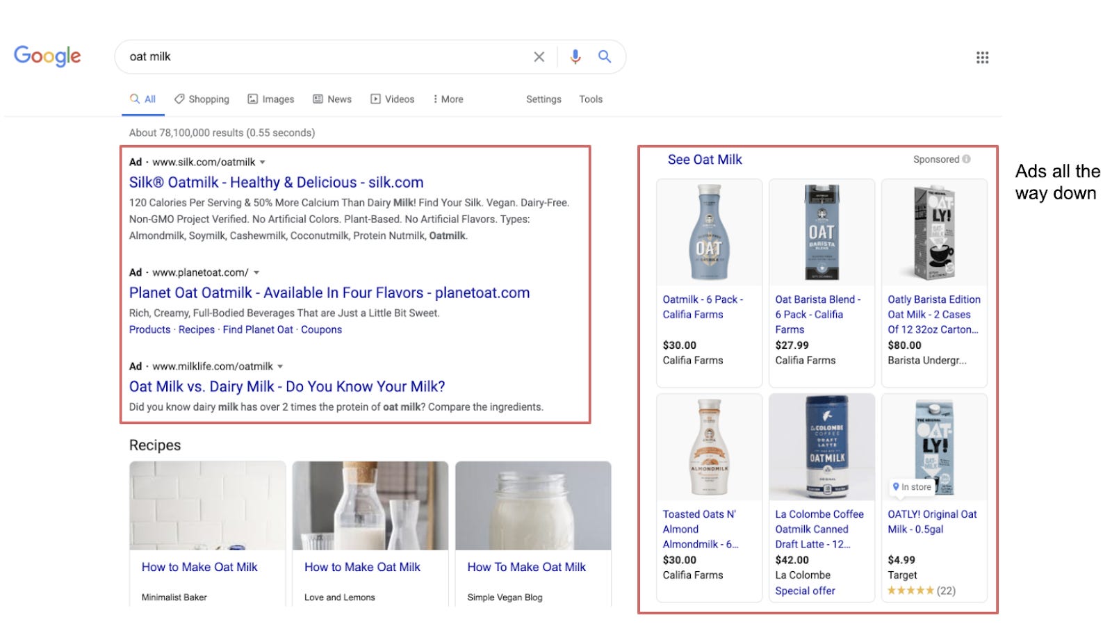Click the magnifier search icon
This screenshot has width=1112, height=626.
(x=605, y=57)
